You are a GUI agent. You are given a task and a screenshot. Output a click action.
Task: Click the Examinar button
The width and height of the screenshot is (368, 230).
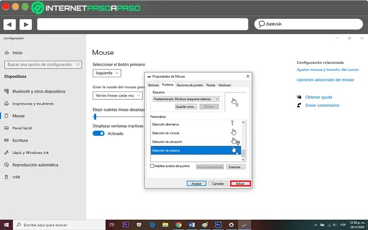point(236,167)
